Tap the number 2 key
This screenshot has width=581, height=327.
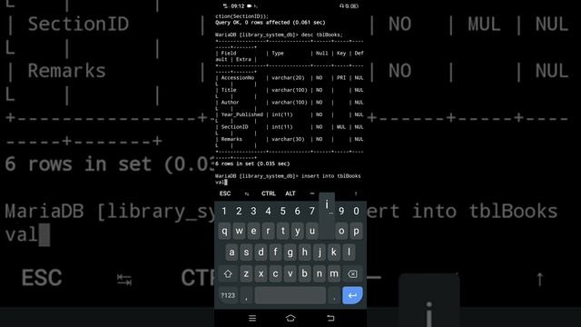pos(239,211)
